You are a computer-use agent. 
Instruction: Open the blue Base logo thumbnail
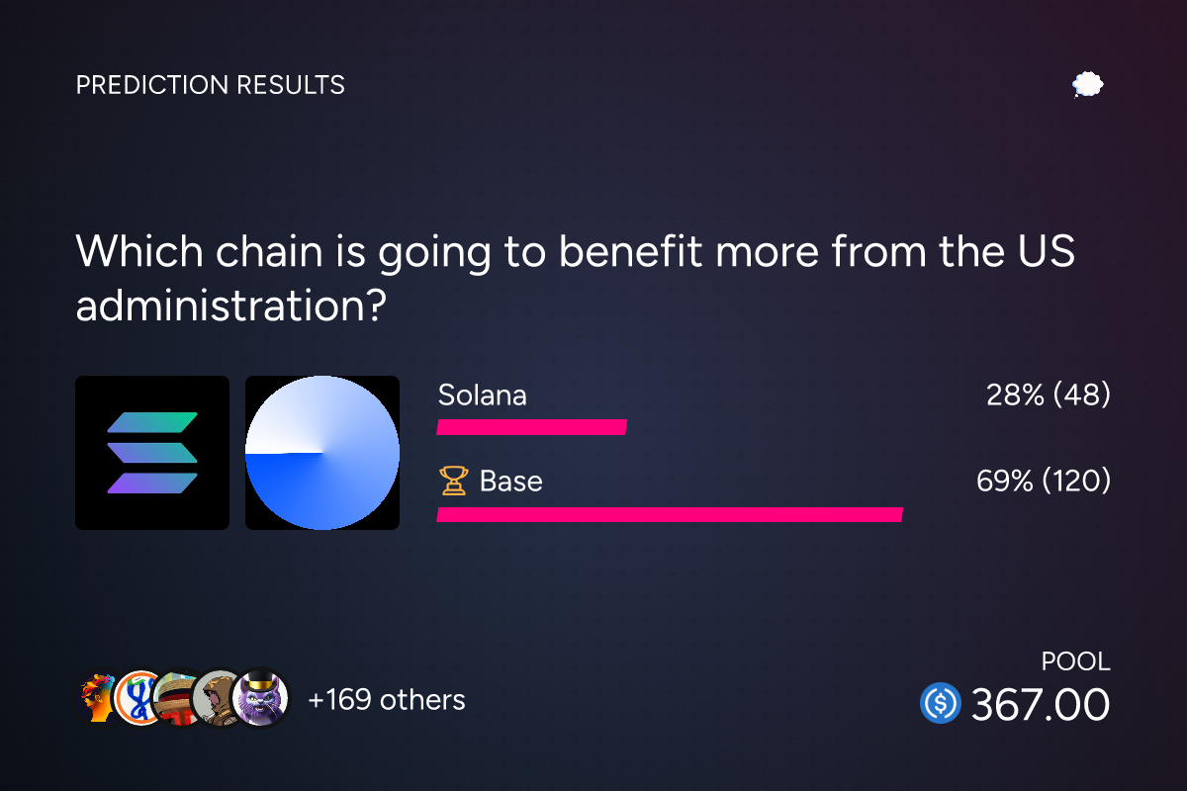pyautogui.click(x=322, y=453)
